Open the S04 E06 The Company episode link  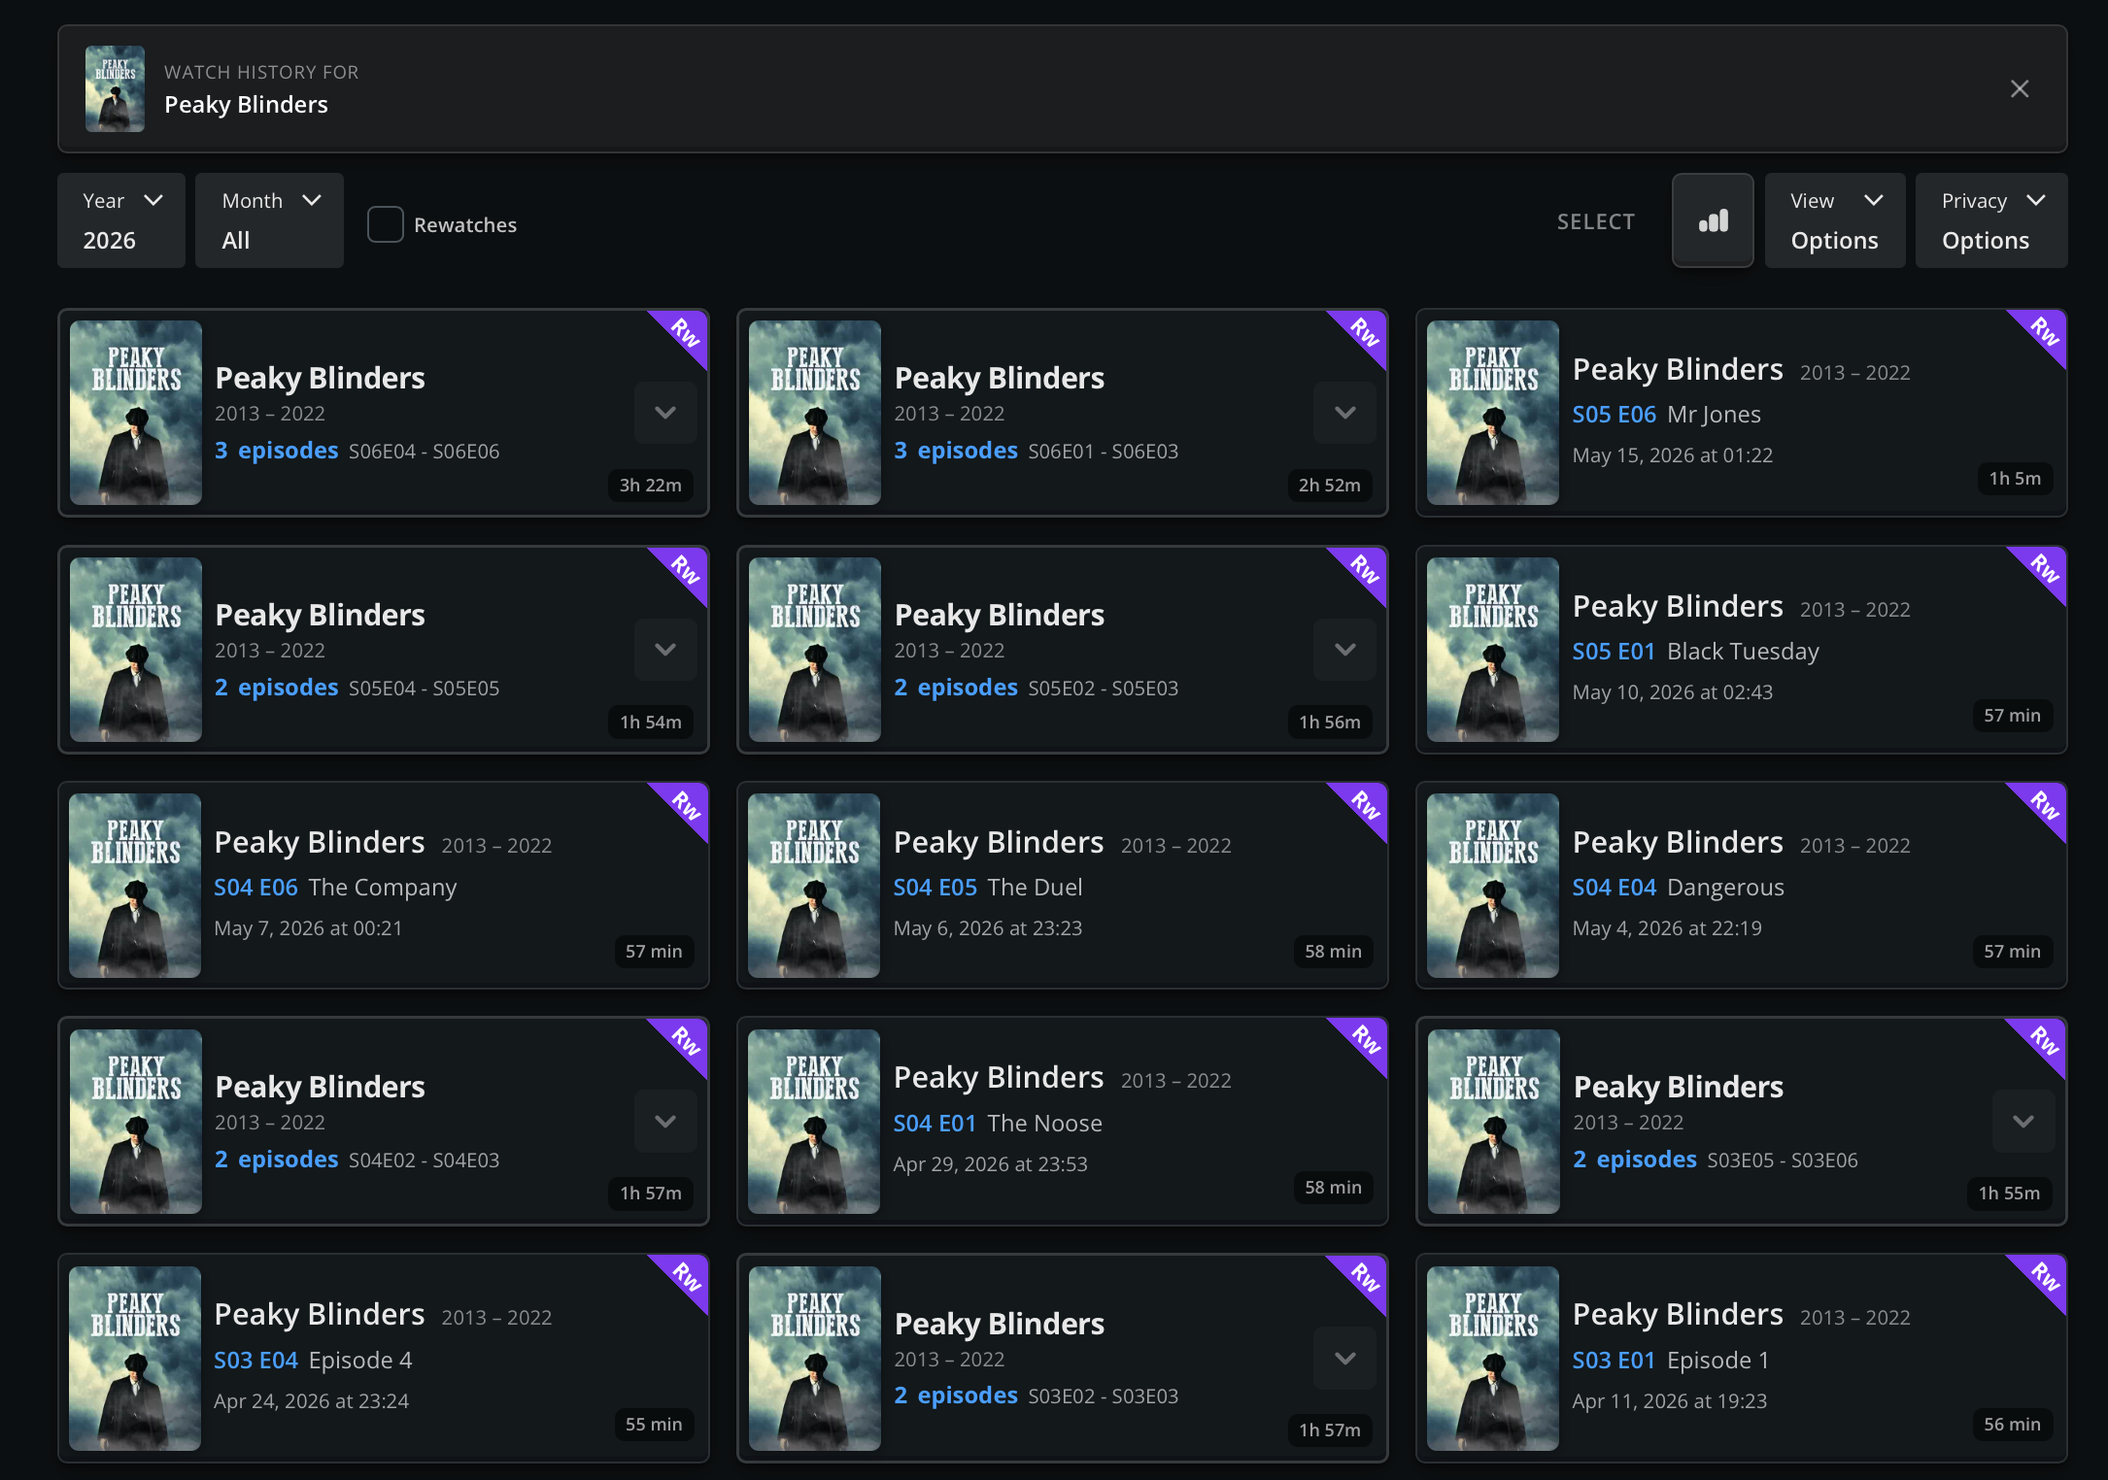(x=335, y=888)
